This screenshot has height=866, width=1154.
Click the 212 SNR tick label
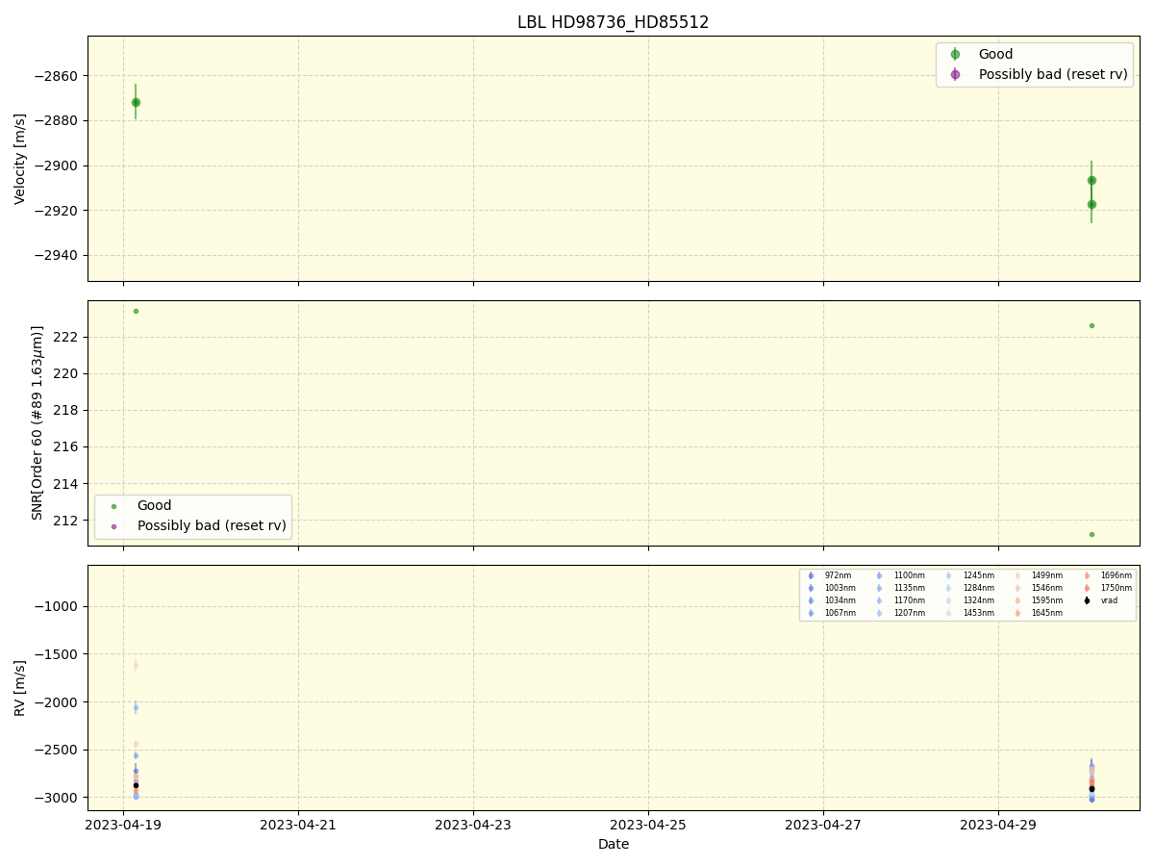[67, 521]
